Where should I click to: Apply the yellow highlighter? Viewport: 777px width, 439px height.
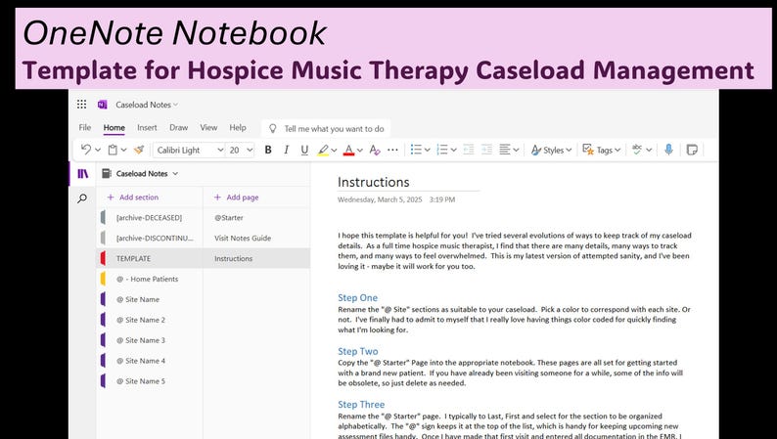(323, 150)
